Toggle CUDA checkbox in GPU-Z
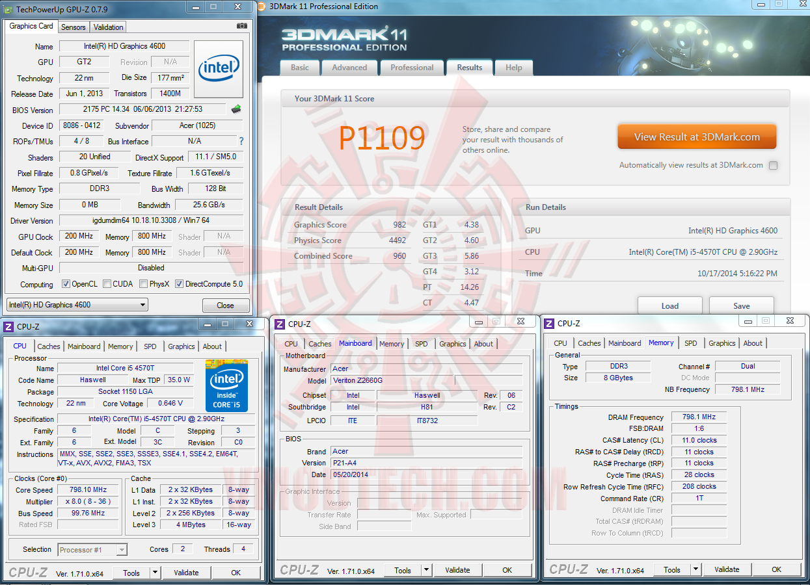 [x=107, y=284]
